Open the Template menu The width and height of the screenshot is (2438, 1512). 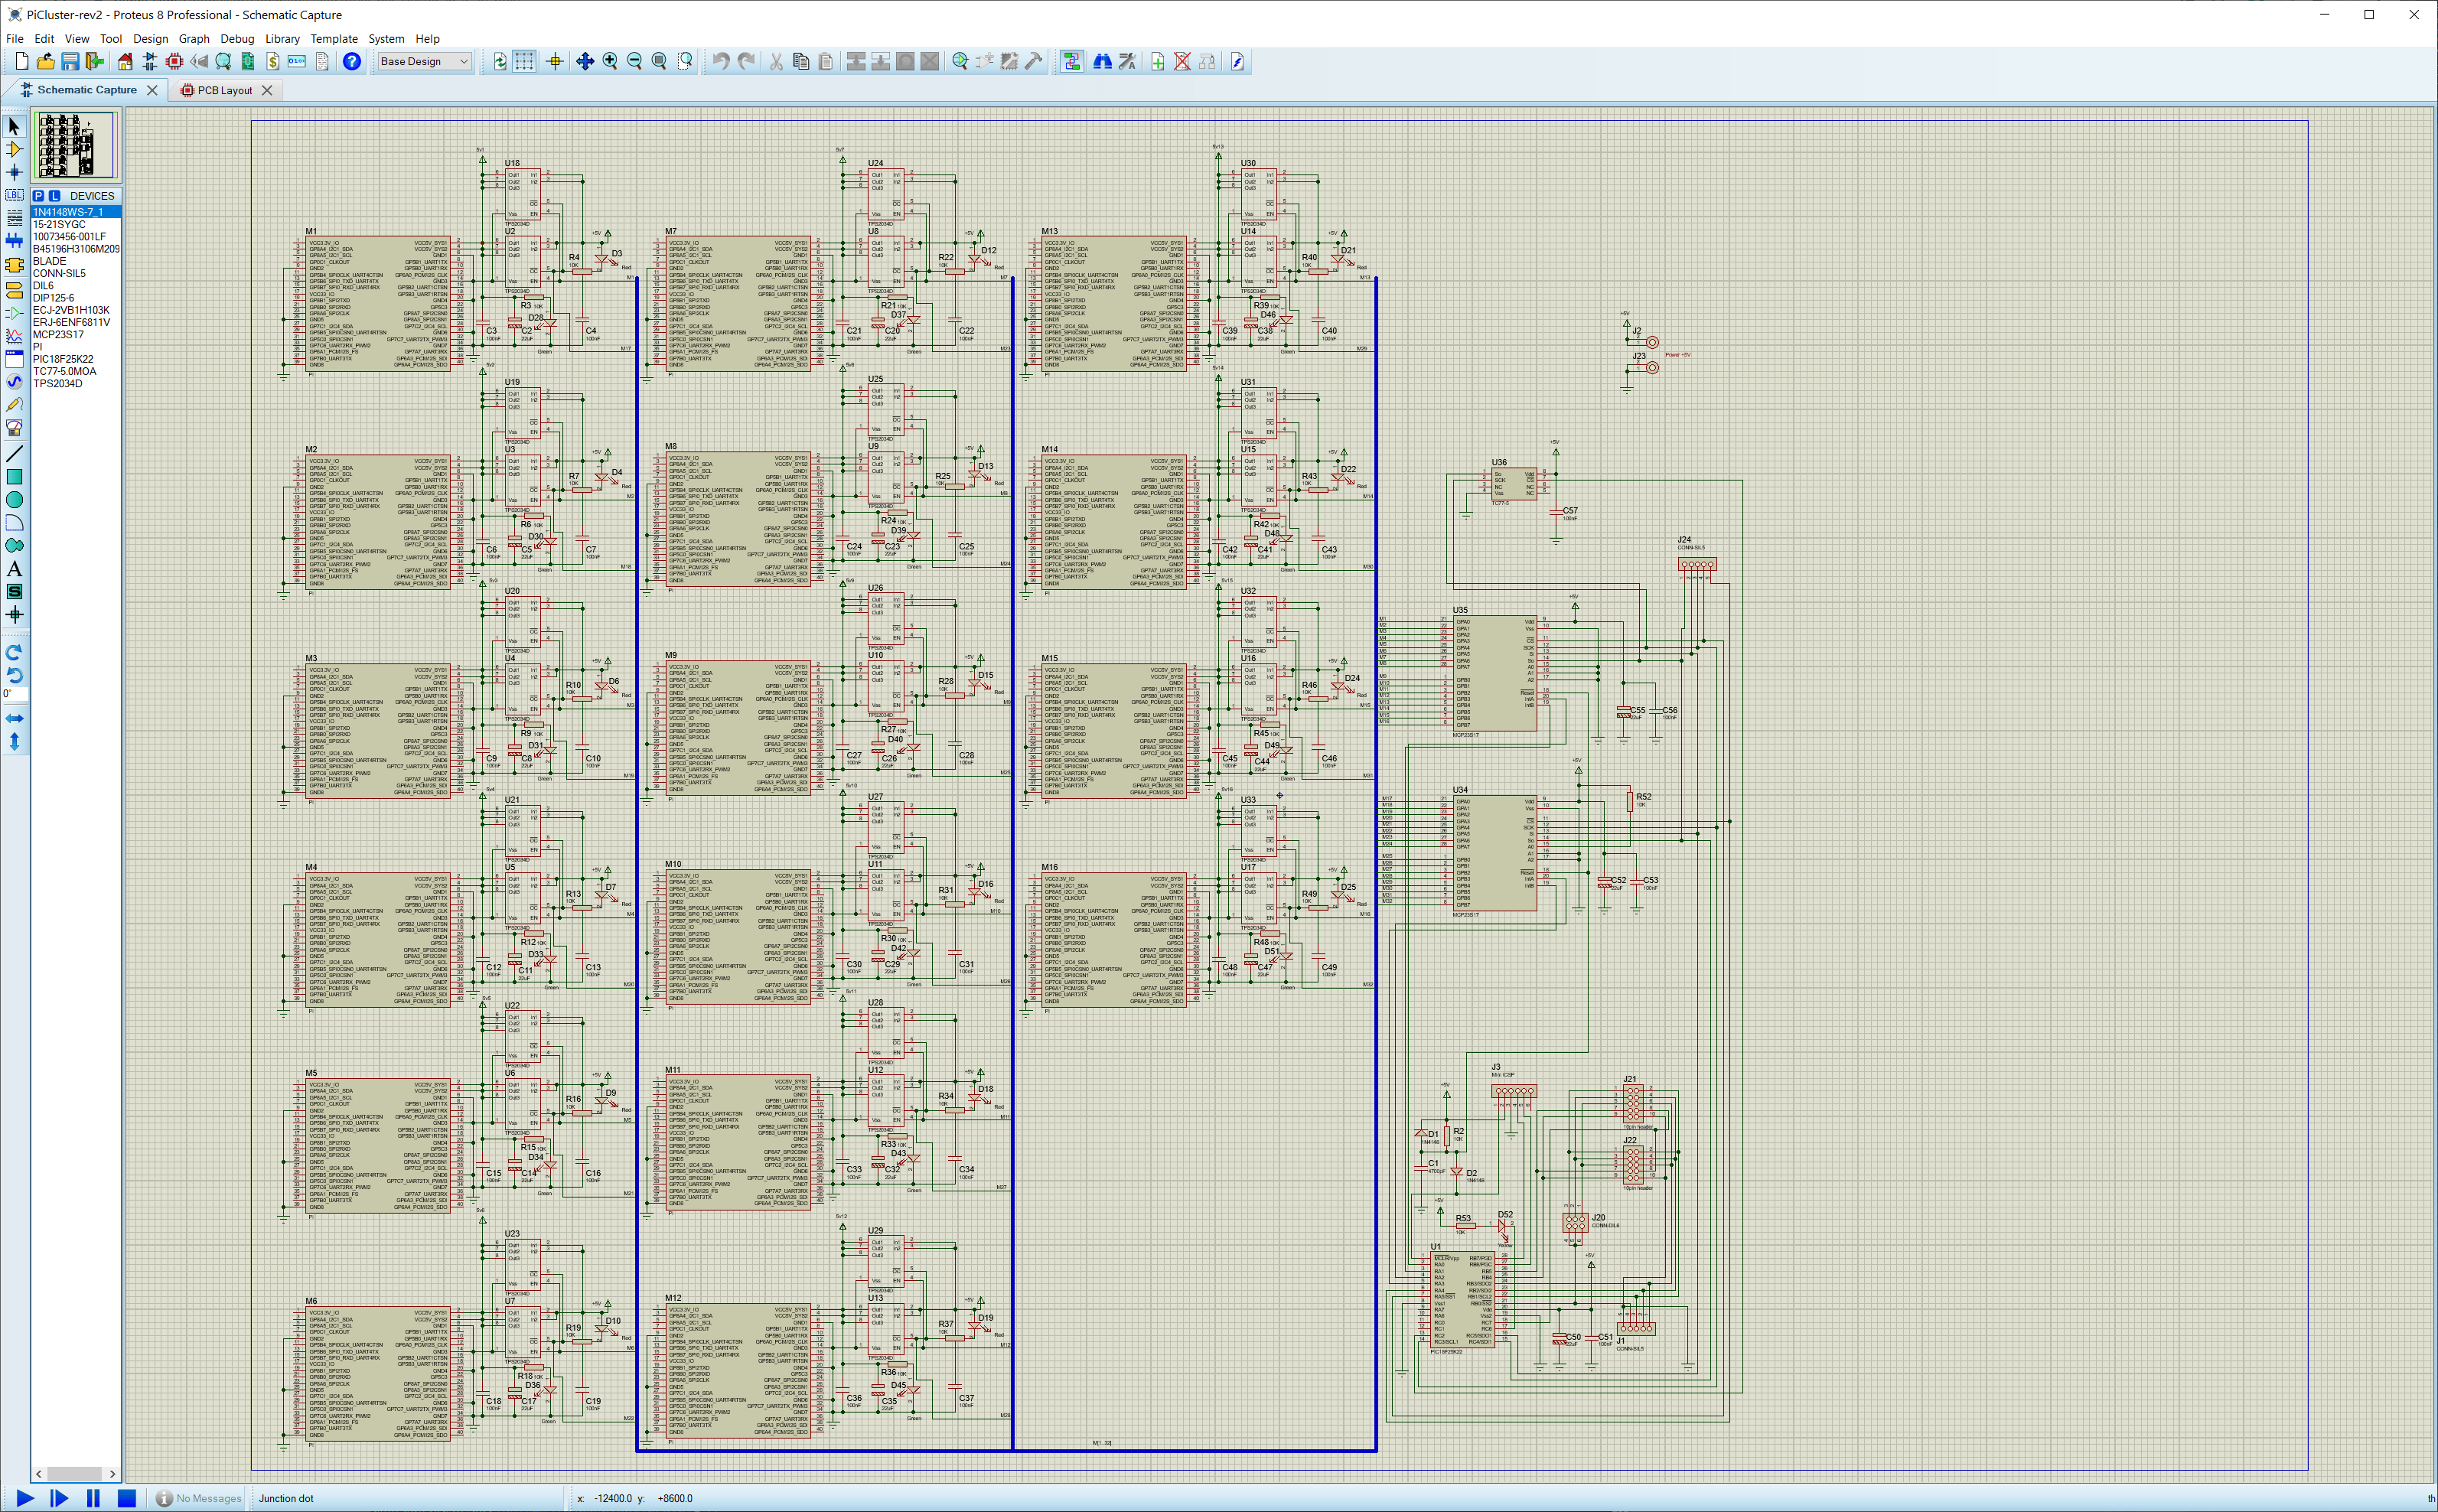(334, 39)
